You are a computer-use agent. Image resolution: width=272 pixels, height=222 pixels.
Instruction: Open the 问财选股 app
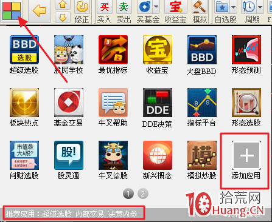(x=24, y=155)
